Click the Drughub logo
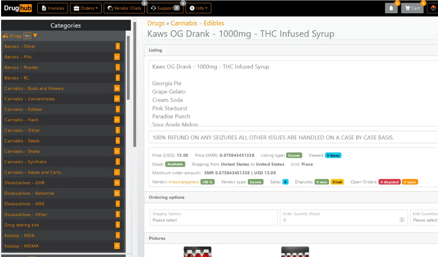This screenshot has width=438, height=257. pyautogui.click(x=18, y=8)
